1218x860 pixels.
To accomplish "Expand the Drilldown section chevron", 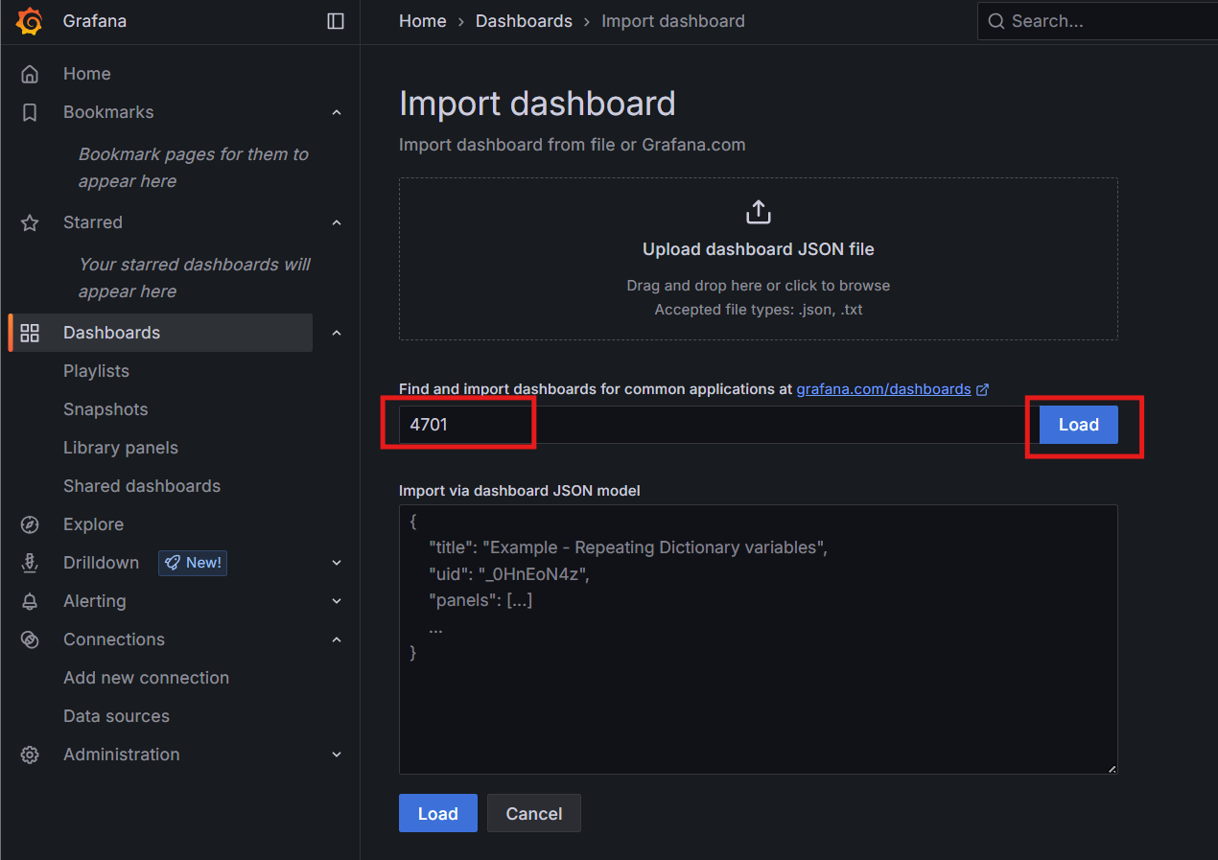I will tap(337, 563).
